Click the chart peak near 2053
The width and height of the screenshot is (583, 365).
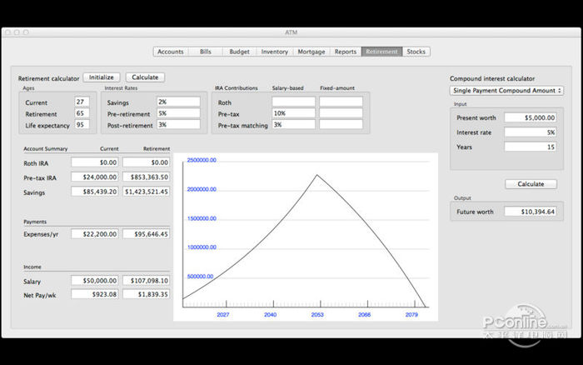(317, 175)
